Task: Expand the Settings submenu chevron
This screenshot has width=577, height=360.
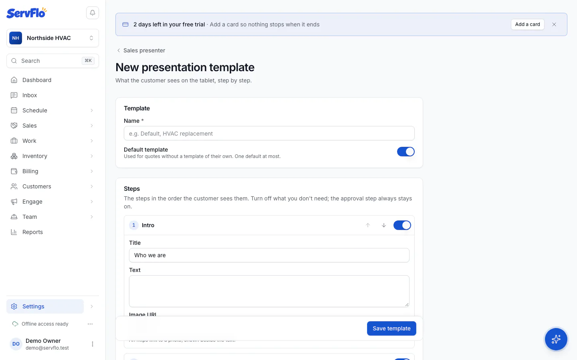Action: tap(92, 306)
